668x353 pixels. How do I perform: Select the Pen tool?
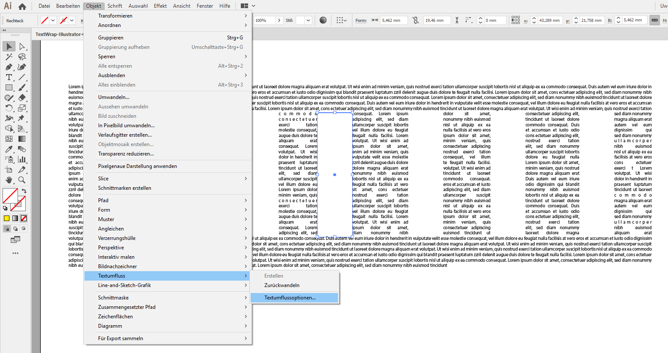pos(9,67)
